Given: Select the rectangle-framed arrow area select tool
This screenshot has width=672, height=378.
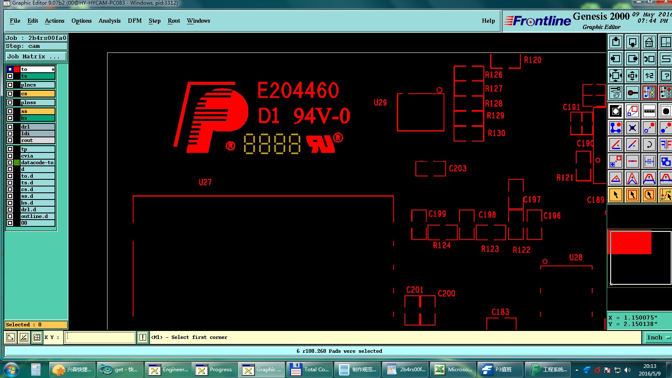Looking at the screenshot, I should click(x=633, y=195).
